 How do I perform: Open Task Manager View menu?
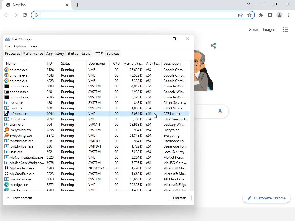[x=34, y=46]
